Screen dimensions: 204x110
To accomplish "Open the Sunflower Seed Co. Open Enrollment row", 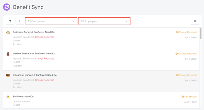I will point(101,100).
